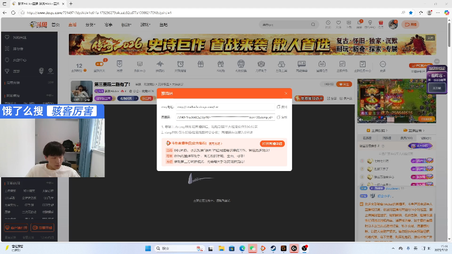Click the PC client orange button

click(420, 65)
